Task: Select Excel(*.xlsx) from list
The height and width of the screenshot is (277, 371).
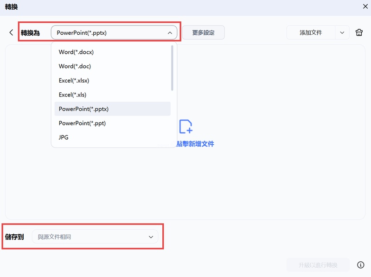Action: (x=112, y=80)
